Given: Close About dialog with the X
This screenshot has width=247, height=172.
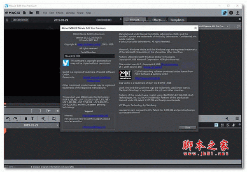Looking at the screenshot, I should click(x=196, y=28).
